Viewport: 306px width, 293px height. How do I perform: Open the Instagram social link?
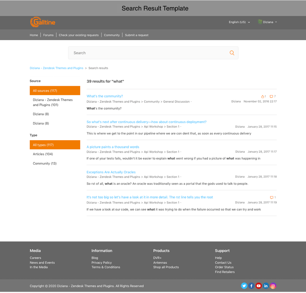coord(273,286)
